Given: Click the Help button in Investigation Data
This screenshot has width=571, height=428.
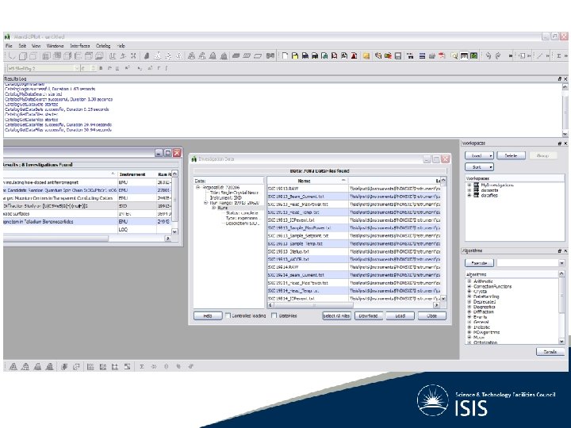Looking at the screenshot, I should tap(208, 315).
